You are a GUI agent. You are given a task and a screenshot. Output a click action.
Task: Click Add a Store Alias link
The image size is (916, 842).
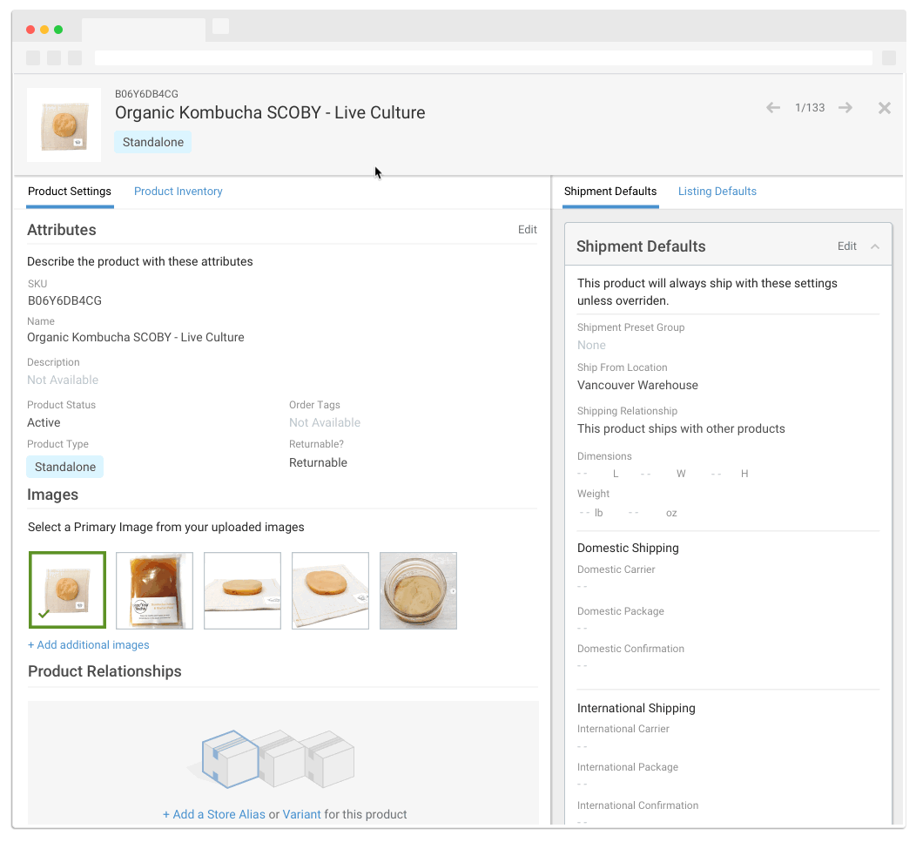tap(213, 815)
